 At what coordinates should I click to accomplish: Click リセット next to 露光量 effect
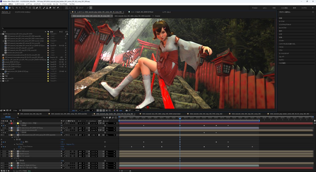[63, 140]
